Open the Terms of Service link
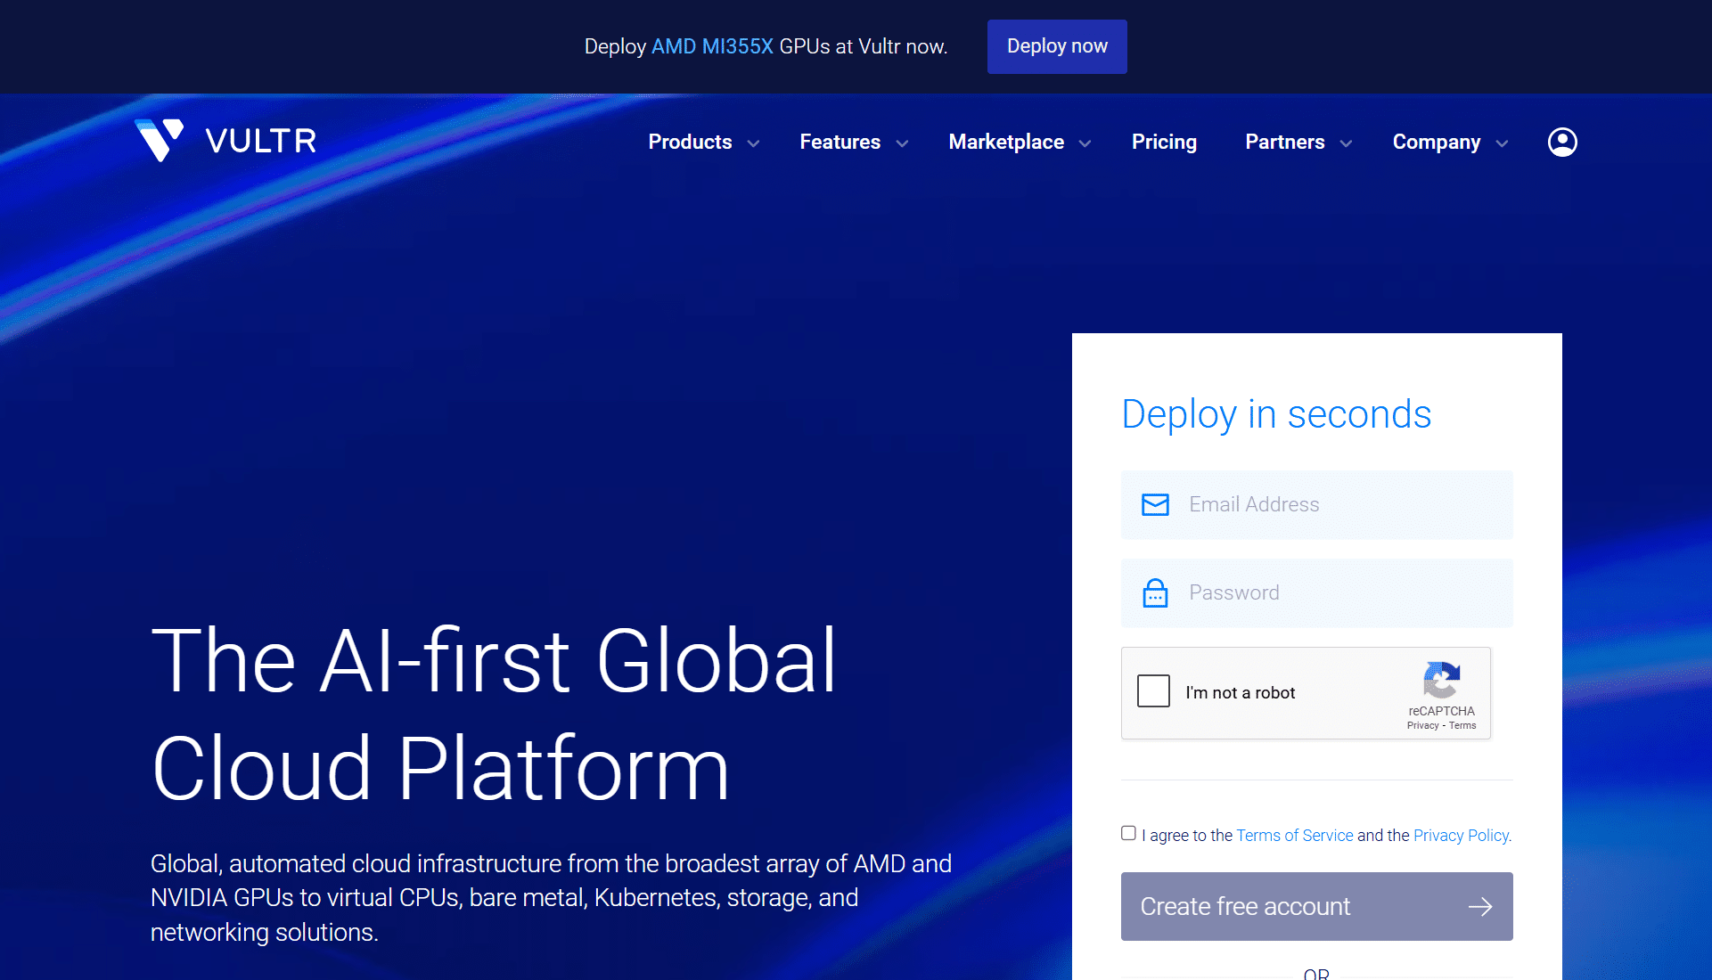Screen dimensions: 1712x980 (1294, 836)
